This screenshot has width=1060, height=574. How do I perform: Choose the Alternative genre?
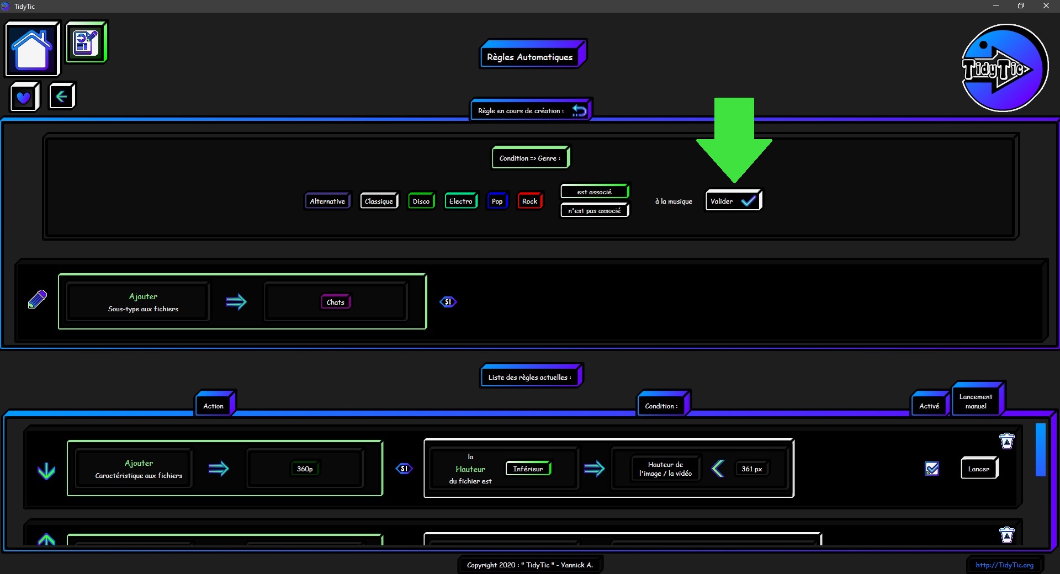point(327,201)
